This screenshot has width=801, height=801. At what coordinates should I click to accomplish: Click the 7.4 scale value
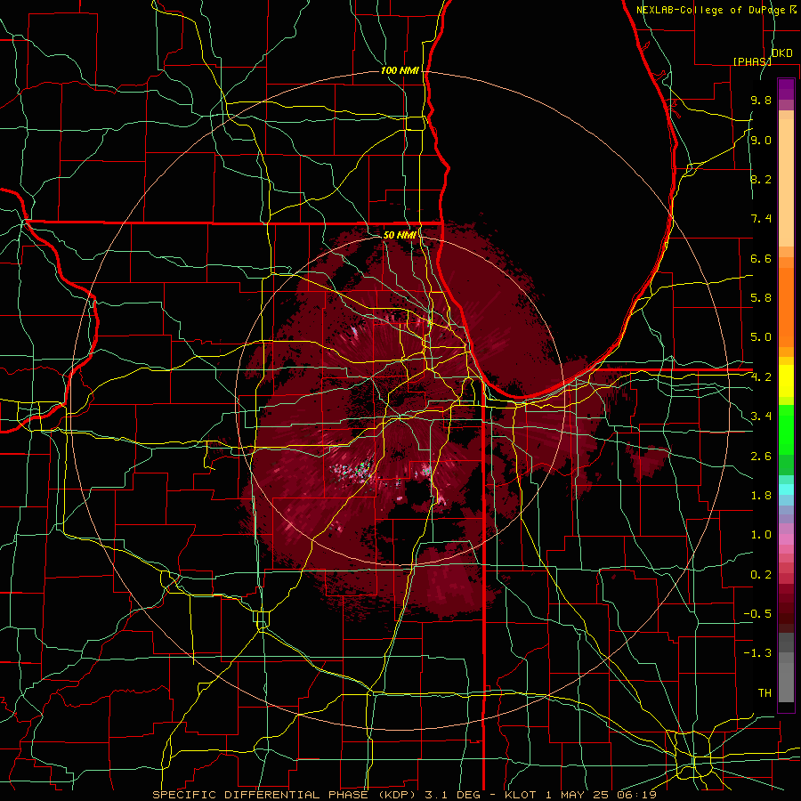(x=761, y=219)
